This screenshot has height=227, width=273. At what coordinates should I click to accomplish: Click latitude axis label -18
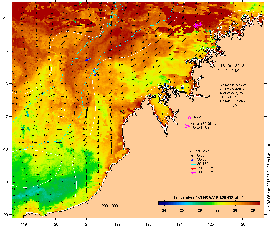click(5, 149)
